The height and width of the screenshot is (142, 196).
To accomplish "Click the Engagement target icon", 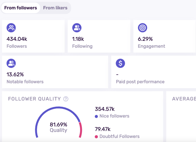I will click(x=142, y=28).
